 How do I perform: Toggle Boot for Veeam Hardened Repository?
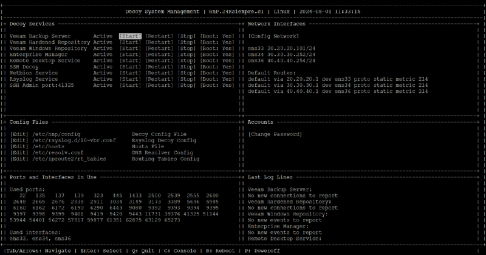tap(217, 42)
